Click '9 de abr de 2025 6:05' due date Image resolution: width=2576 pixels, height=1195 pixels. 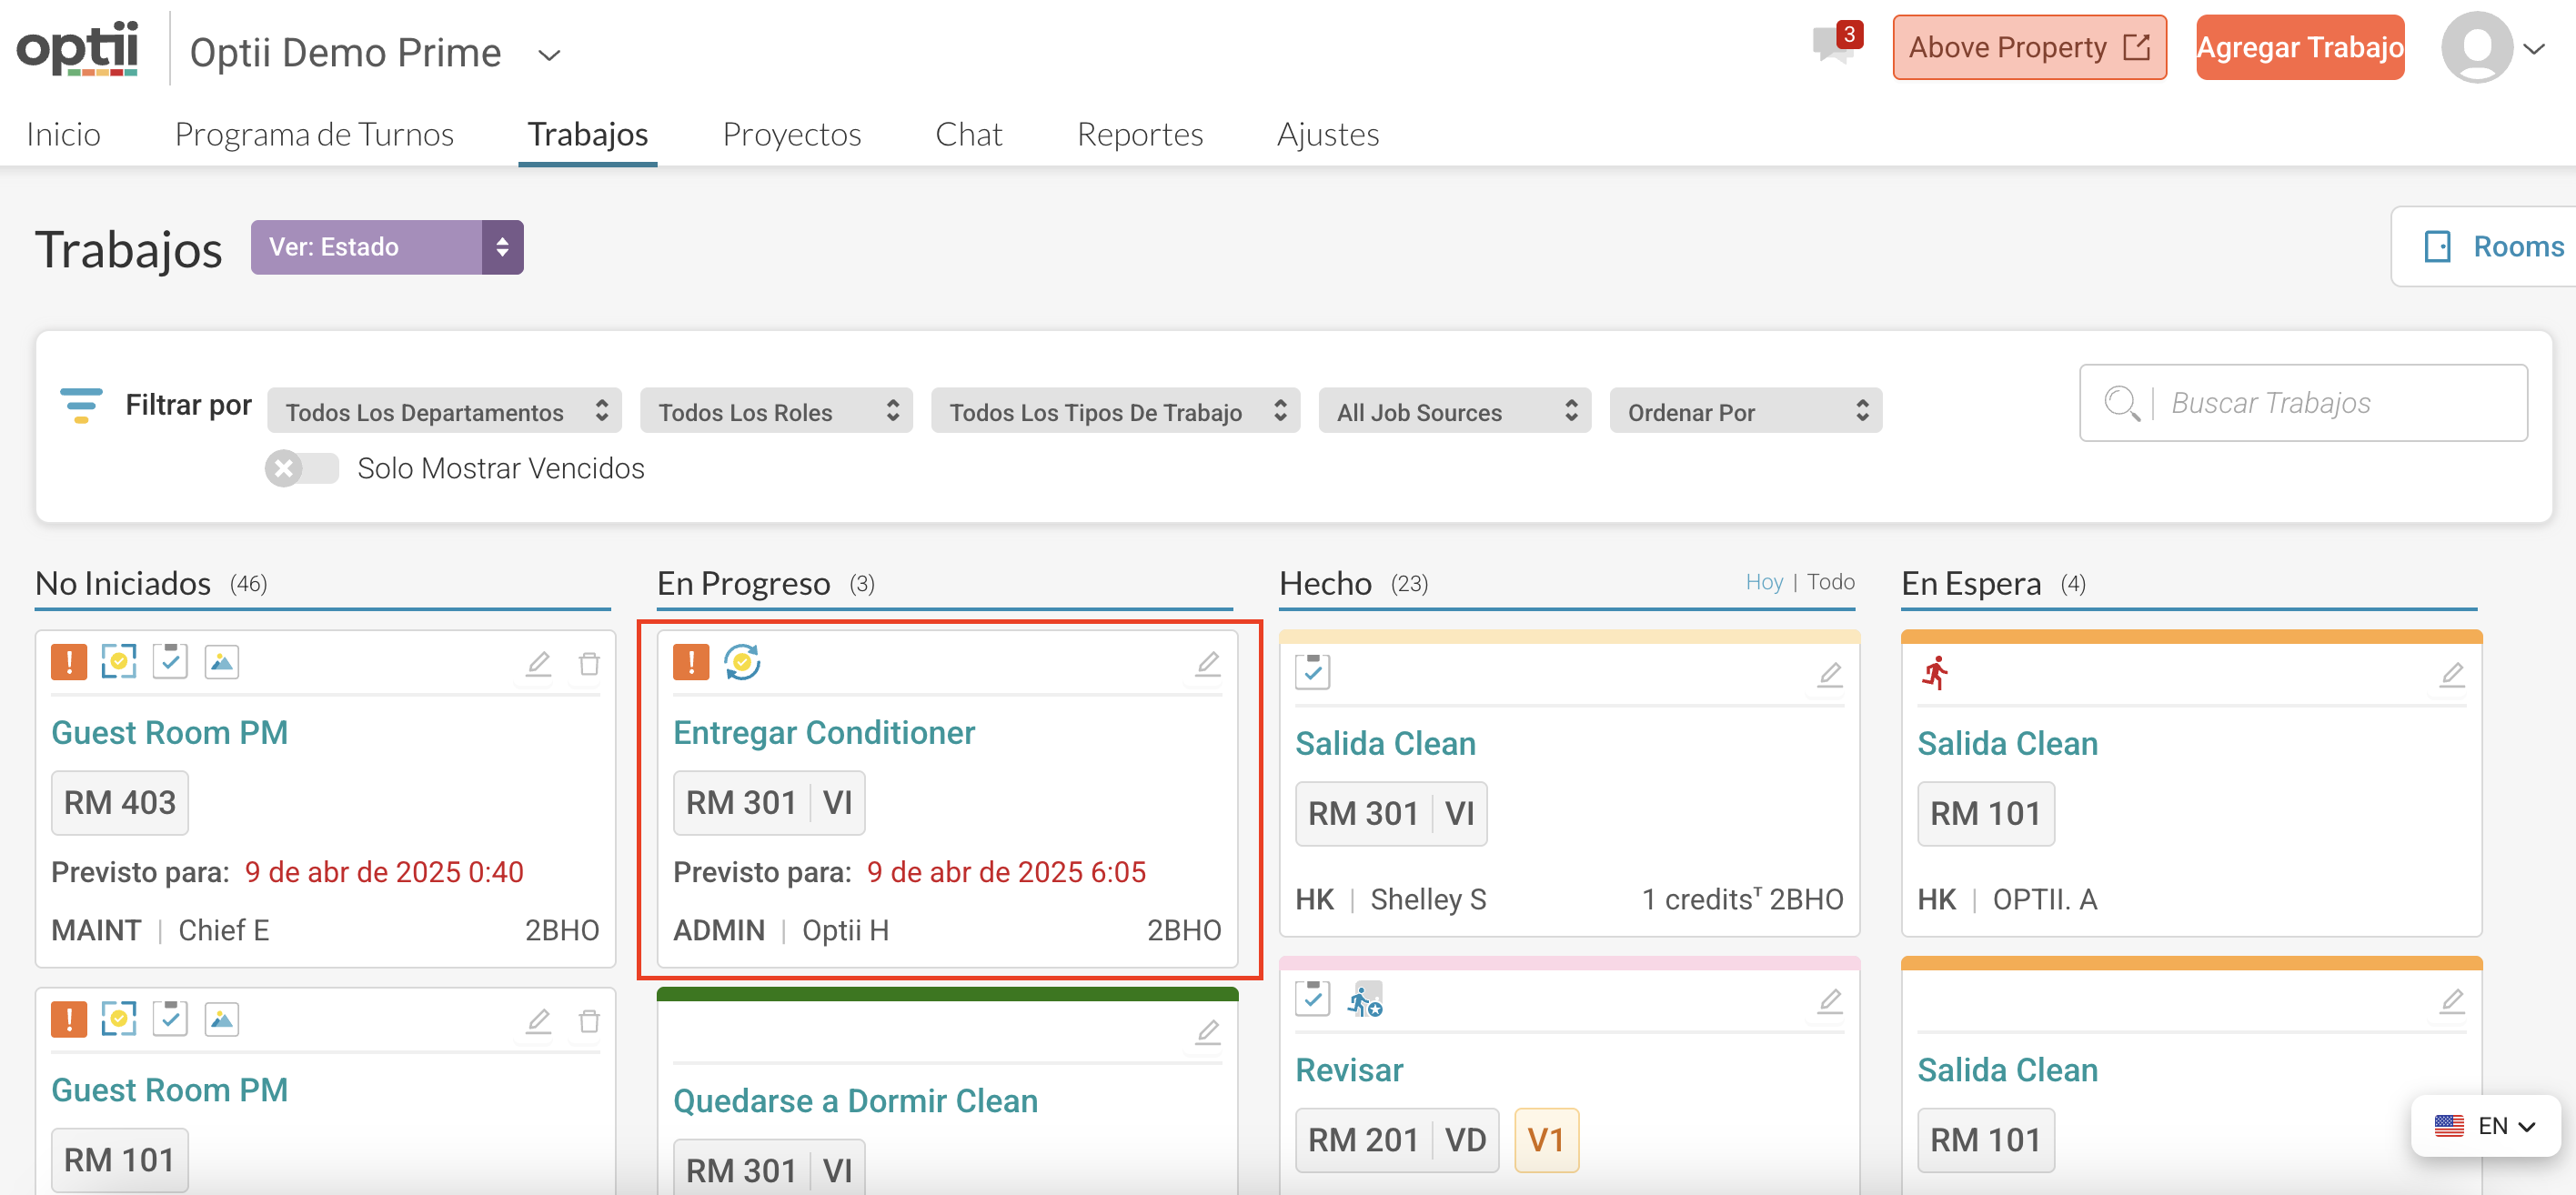pyautogui.click(x=1006, y=872)
